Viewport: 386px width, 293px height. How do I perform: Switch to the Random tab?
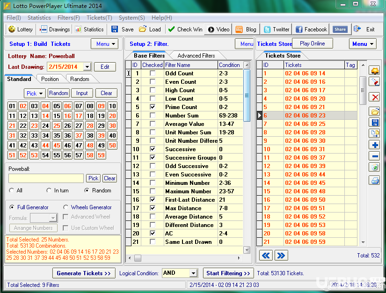click(80, 79)
